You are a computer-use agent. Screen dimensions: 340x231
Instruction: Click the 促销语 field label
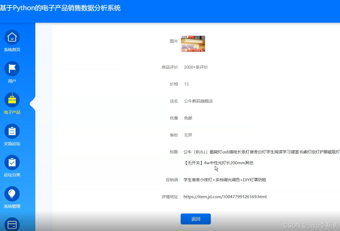coord(172,180)
